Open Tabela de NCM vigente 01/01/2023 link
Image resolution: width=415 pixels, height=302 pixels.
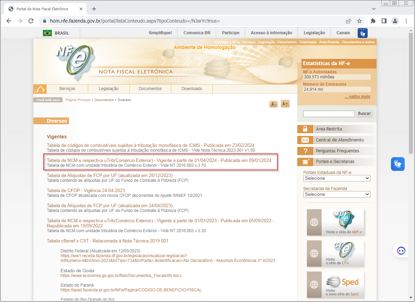click(160, 223)
